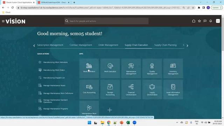Viewport: 224px width, 126px height.
Task: Open PowerPoint from the taskbar
Action: pos(121,122)
